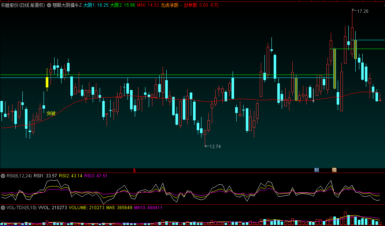Click the VVOL: 210273 value
Viewport: 385px width, 226px height.
[x=52, y=208]
